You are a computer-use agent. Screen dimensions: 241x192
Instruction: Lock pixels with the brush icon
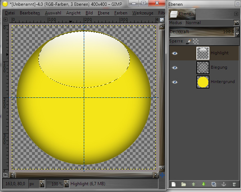188,41
